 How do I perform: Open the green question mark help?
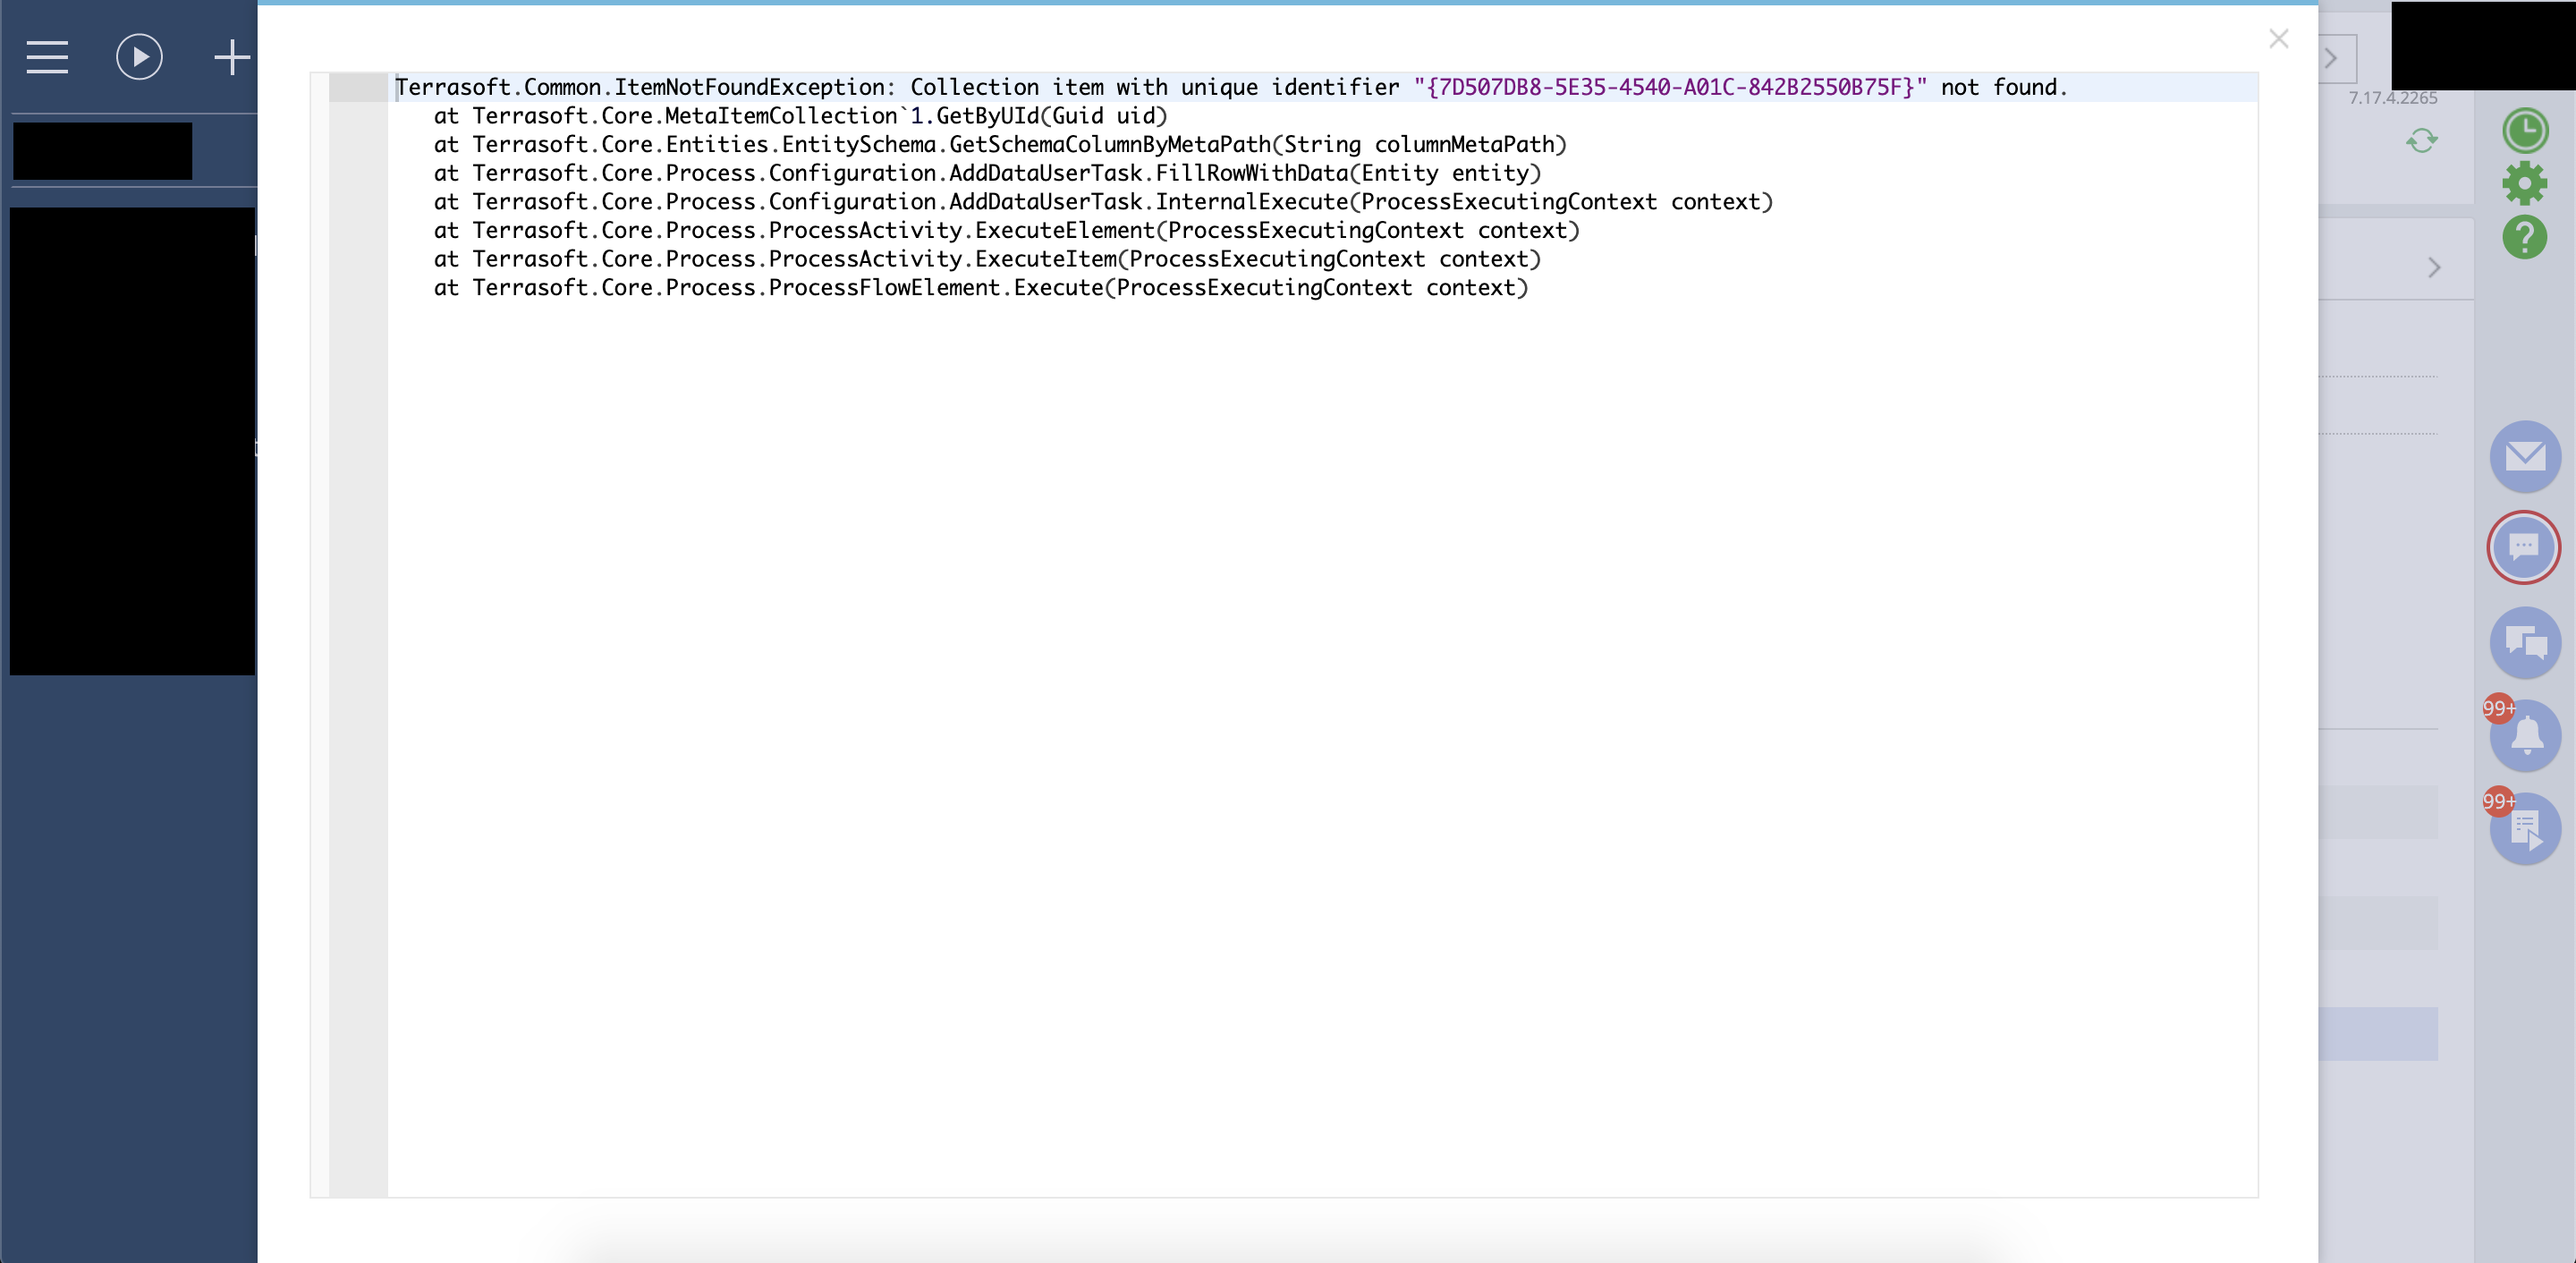tap(2525, 237)
